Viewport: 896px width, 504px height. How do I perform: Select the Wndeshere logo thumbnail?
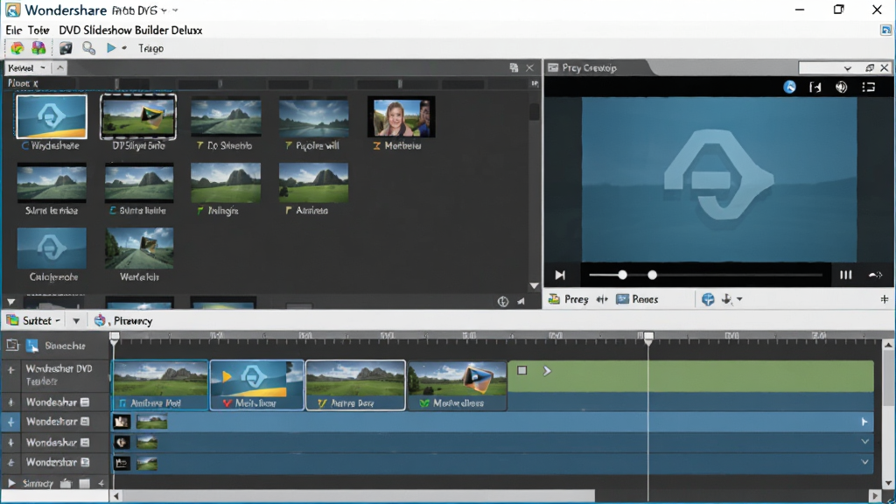52,116
